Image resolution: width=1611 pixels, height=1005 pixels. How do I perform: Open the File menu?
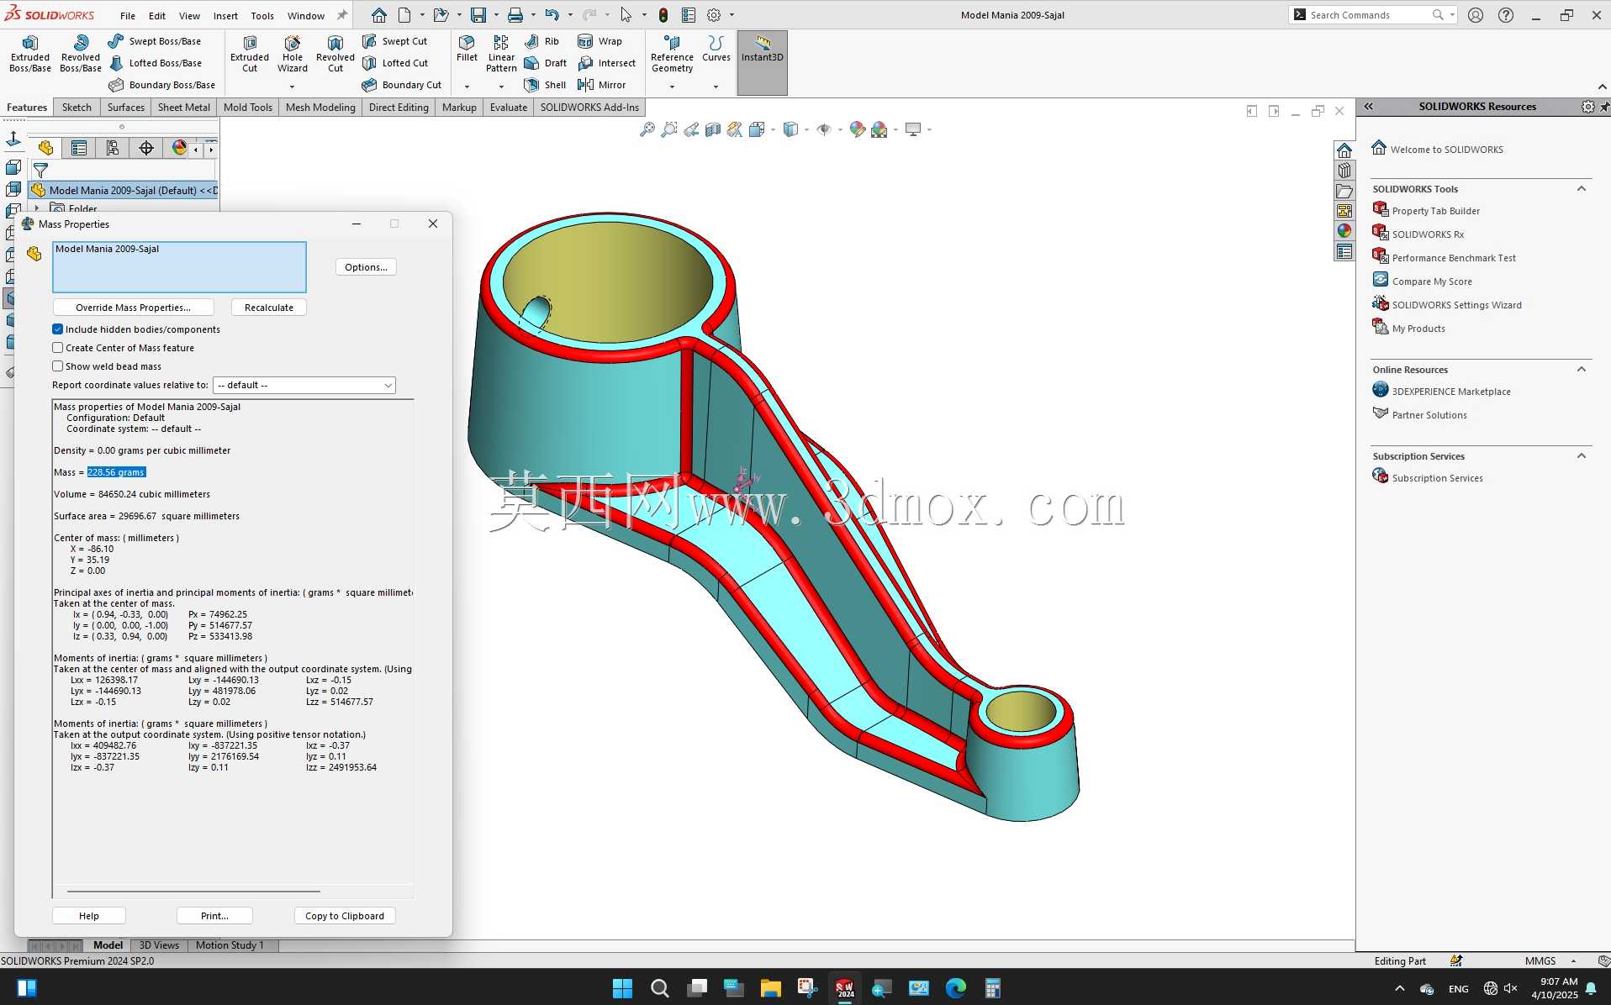coord(128,15)
